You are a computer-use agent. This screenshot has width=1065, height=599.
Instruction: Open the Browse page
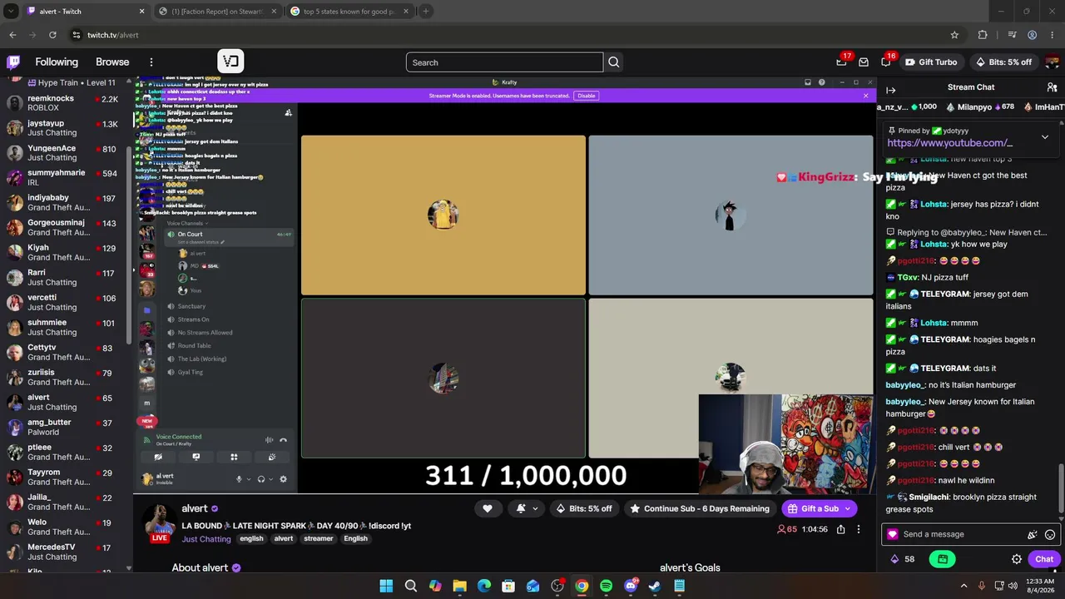point(112,62)
